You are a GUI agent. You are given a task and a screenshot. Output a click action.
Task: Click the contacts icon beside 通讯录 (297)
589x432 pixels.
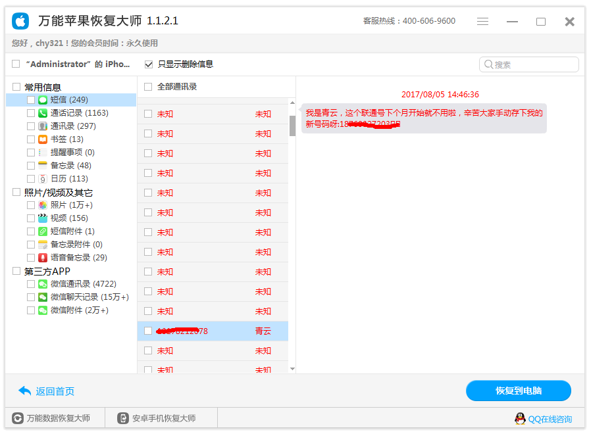(x=43, y=126)
